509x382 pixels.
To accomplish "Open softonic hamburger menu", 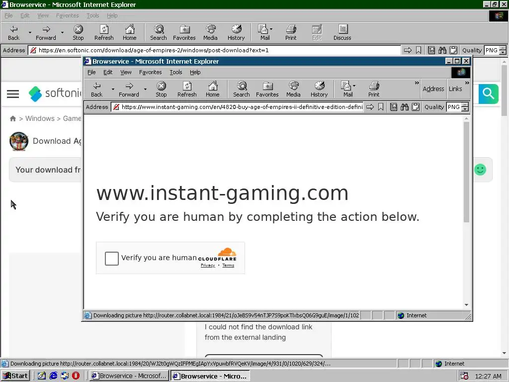I will 13,94.
